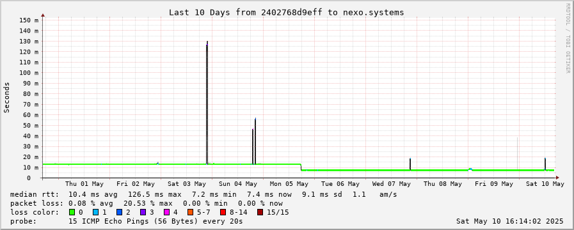
Task: Click the graph title text
Action: 286,12
